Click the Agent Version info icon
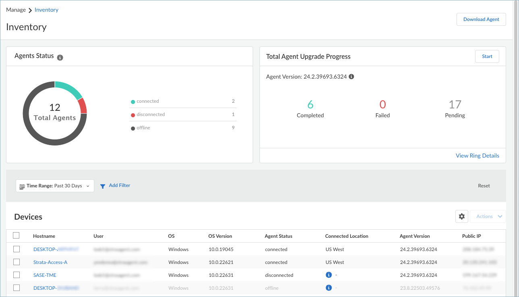519x297 pixels. (351, 77)
